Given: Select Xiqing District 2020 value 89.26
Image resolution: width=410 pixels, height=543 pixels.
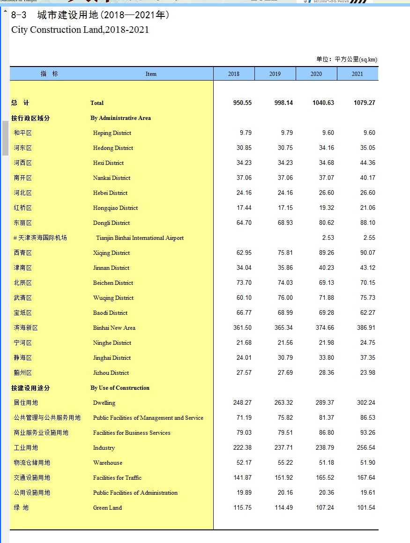Looking at the screenshot, I should click(x=326, y=253).
